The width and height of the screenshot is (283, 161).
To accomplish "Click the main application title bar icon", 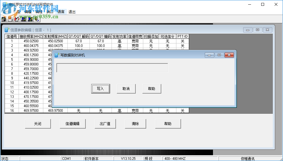I will pos(5,4).
